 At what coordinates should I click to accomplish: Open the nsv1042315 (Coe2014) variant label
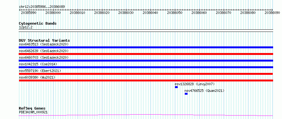pyautogui.click(x=38, y=64)
